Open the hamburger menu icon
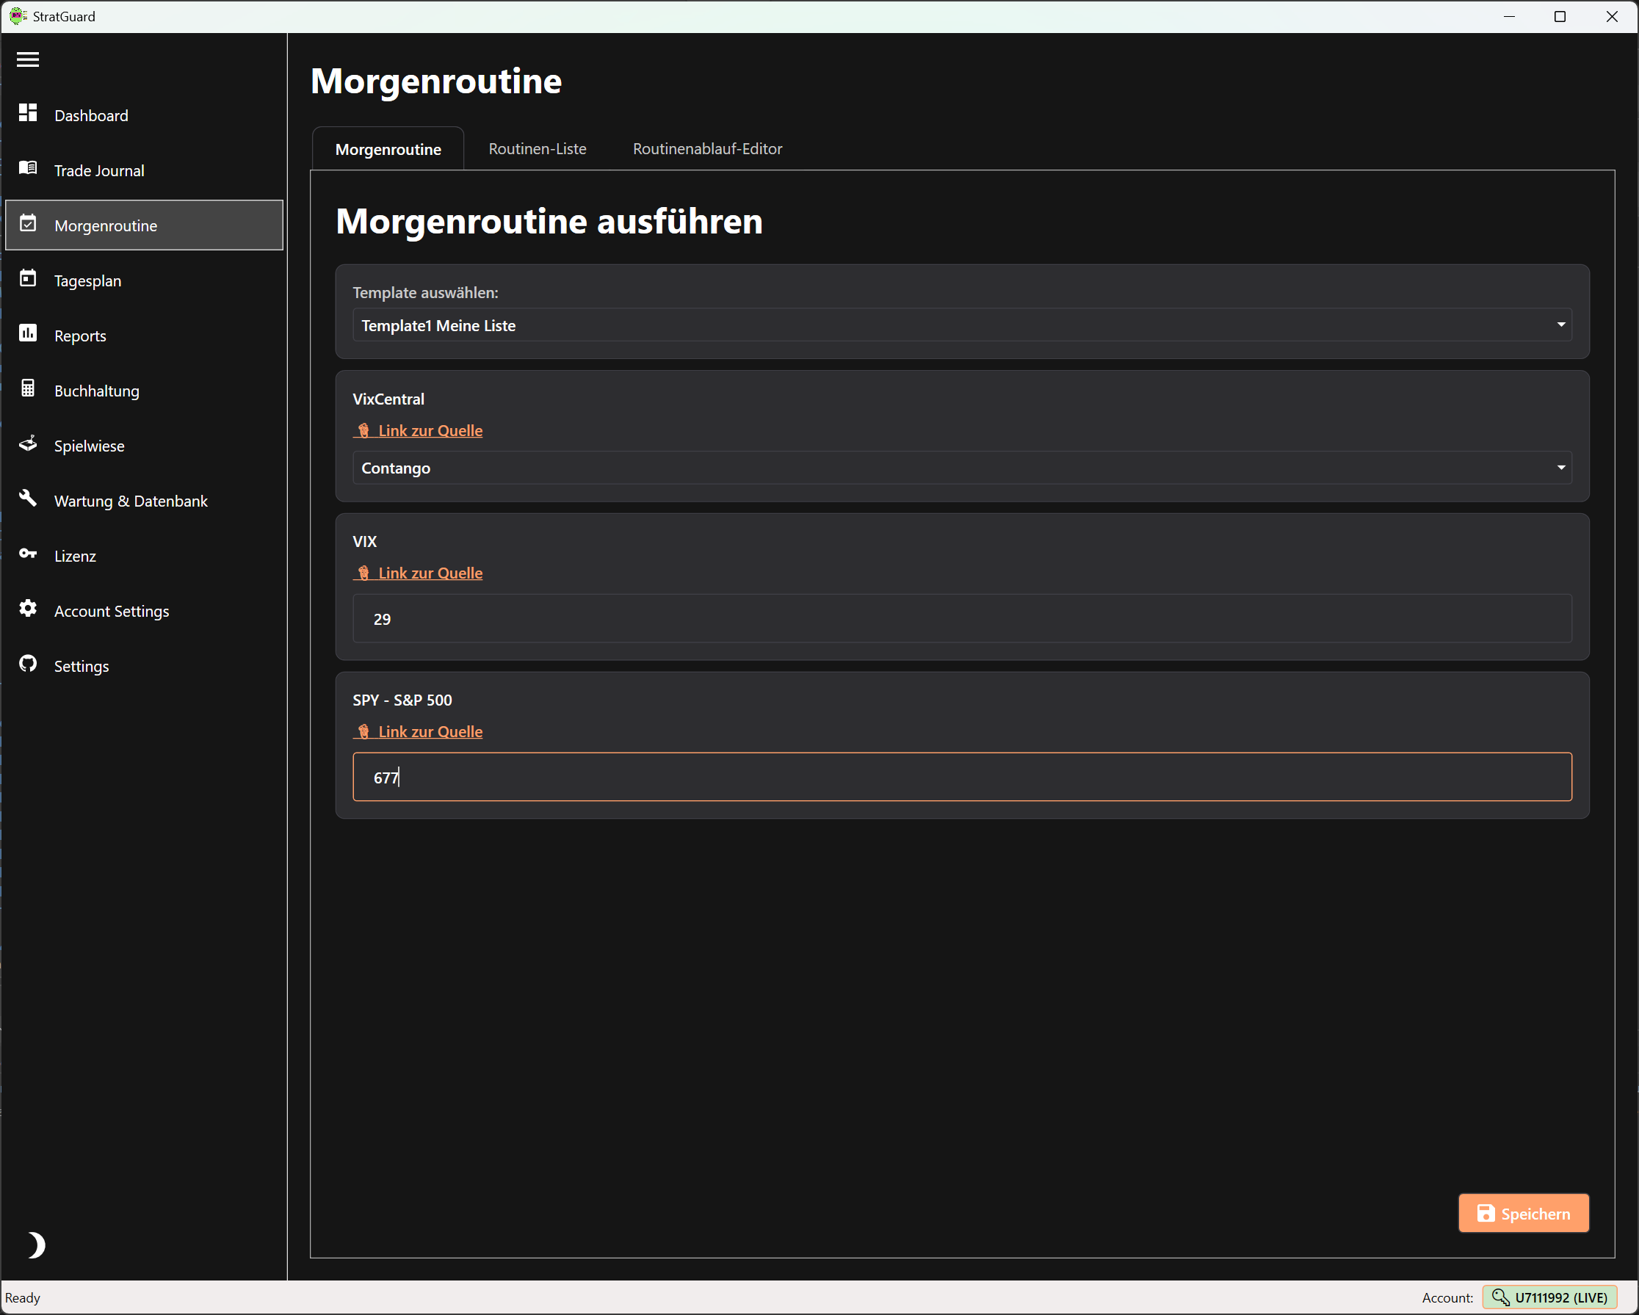Image resolution: width=1639 pixels, height=1315 pixels. coord(28,59)
